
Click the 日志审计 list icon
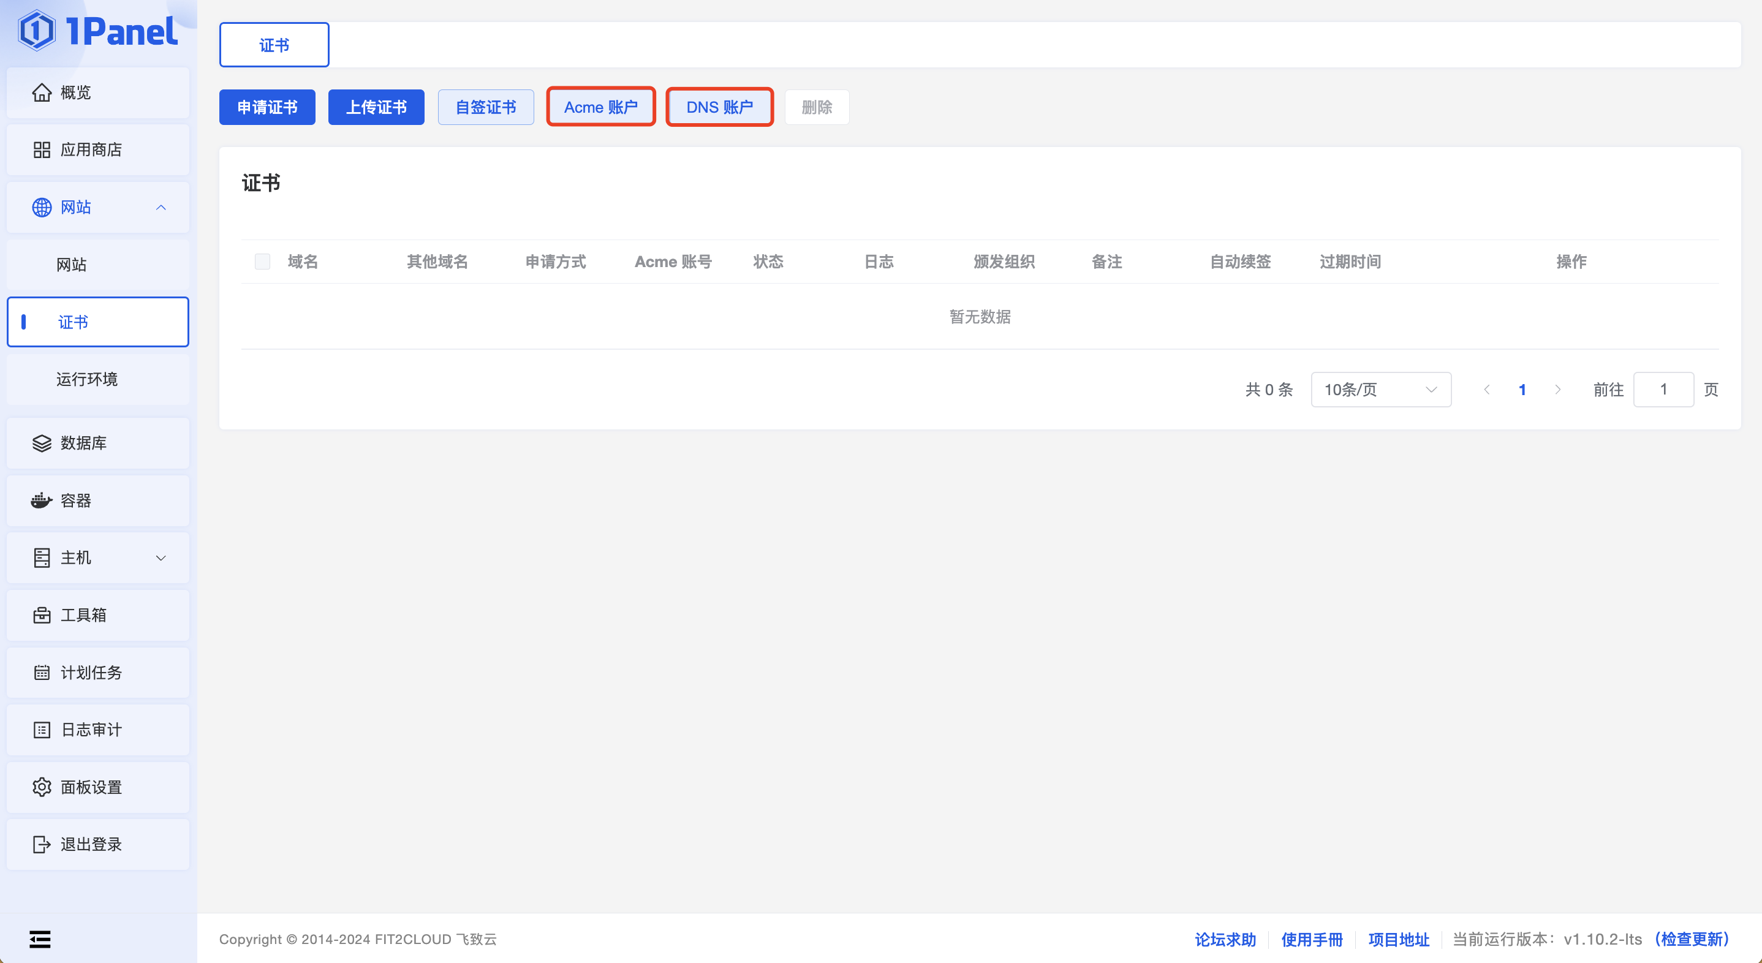pyautogui.click(x=42, y=730)
